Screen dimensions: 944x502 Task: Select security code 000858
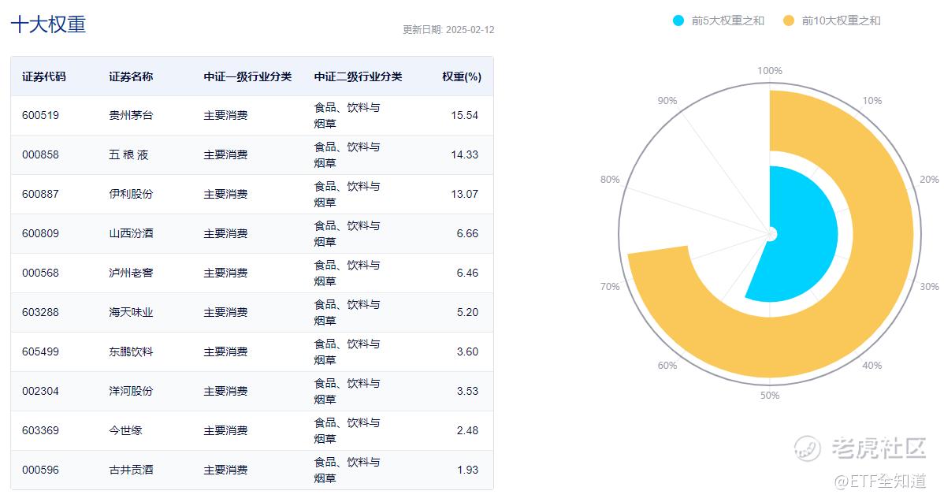click(40, 154)
